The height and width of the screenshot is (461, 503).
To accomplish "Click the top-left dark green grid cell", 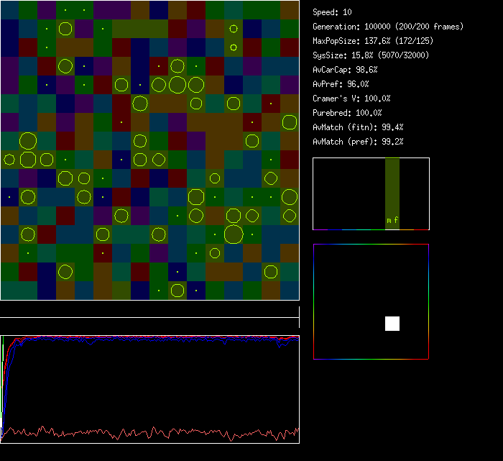I will click(x=9, y=9).
